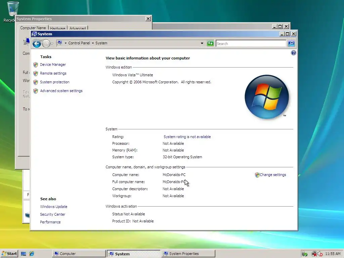Image resolution: width=344 pixels, height=258 pixels.
Task: Expand root arrow before Control Panel breadcrumb
Action: click(x=66, y=43)
